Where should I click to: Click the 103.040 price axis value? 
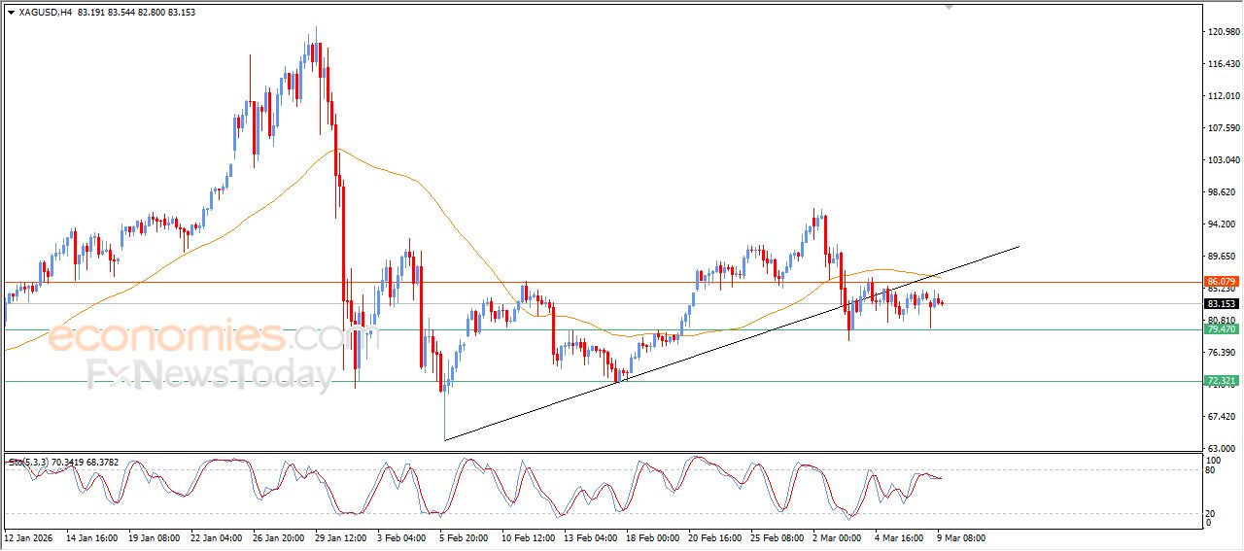tap(1223, 159)
